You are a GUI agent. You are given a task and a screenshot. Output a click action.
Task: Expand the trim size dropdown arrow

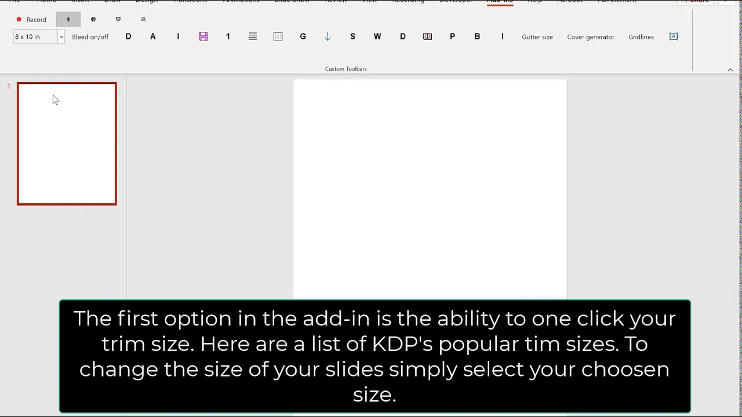pyautogui.click(x=61, y=36)
